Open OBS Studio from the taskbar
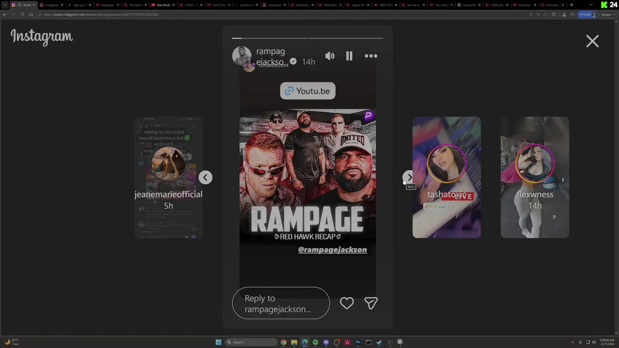 click(x=337, y=342)
